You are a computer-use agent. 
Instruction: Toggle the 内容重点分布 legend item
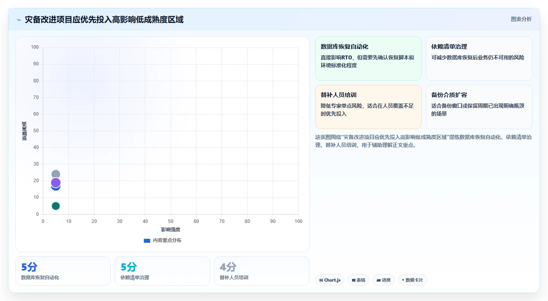(x=162, y=240)
